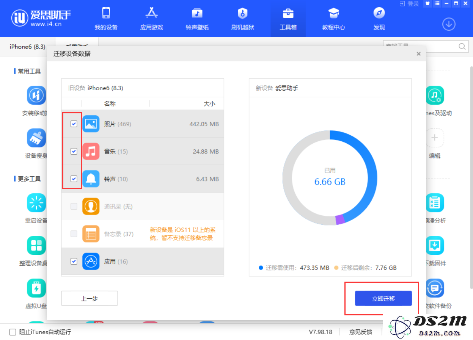Click the 备忘录 notes icon
This screenshot has height=340, width=473.
coord(91,234)
